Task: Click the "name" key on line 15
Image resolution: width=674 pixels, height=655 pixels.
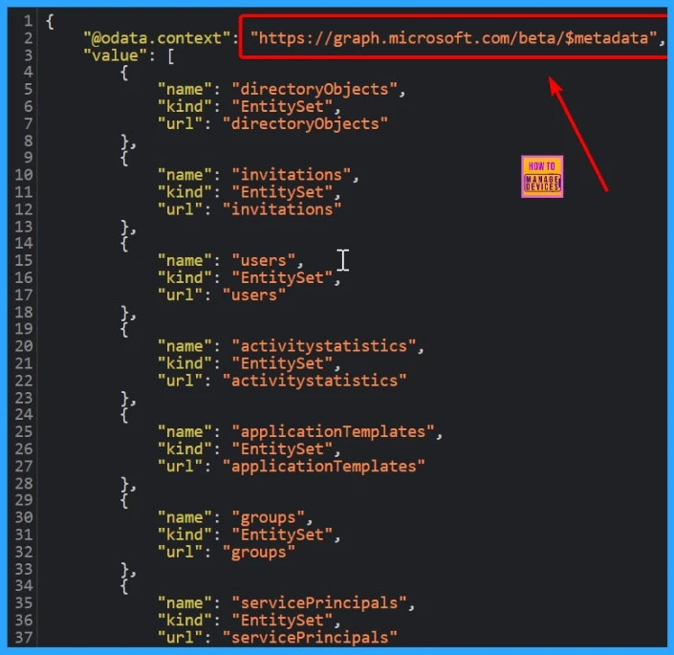Action: pyautogui.click(x=185, y=260)
